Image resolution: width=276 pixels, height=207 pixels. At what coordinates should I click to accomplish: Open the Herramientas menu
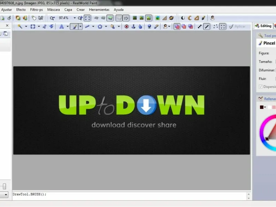pyautogui.click(x=99, y=10)
